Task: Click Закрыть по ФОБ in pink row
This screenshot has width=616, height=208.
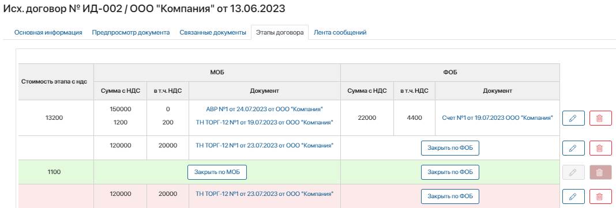Action: coord(450,196)
